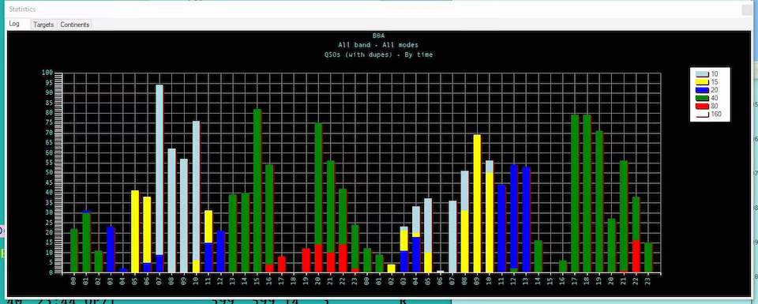The width and height of the screenshot is (758, 304).
Task: Click the green 40 legend swatch
Action: [701, 98]
